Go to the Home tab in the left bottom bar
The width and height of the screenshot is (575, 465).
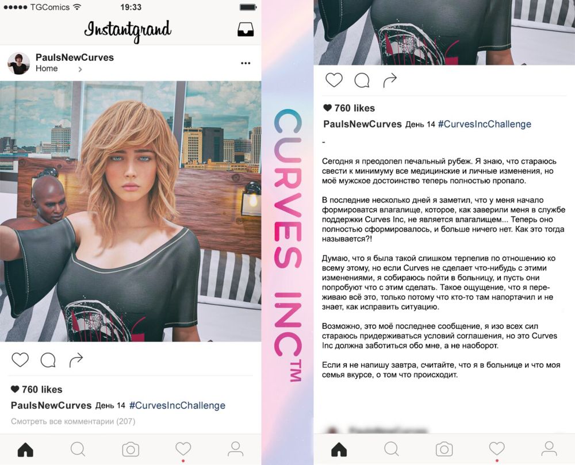click(25, 449)
